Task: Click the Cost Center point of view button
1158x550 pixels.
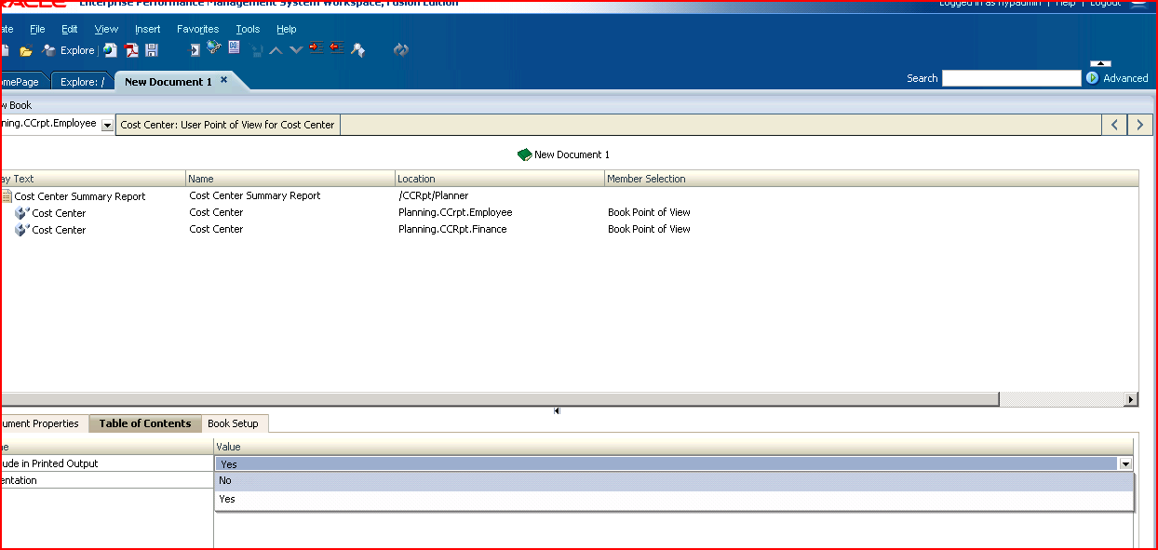Action: 227,125
